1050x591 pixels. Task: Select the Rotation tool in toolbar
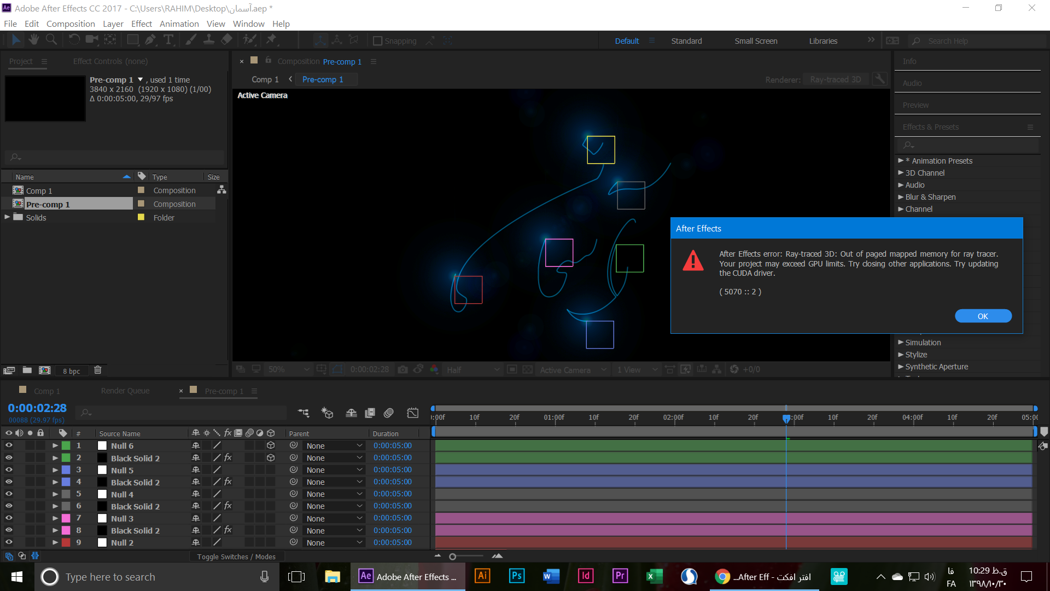click(72, 40)
